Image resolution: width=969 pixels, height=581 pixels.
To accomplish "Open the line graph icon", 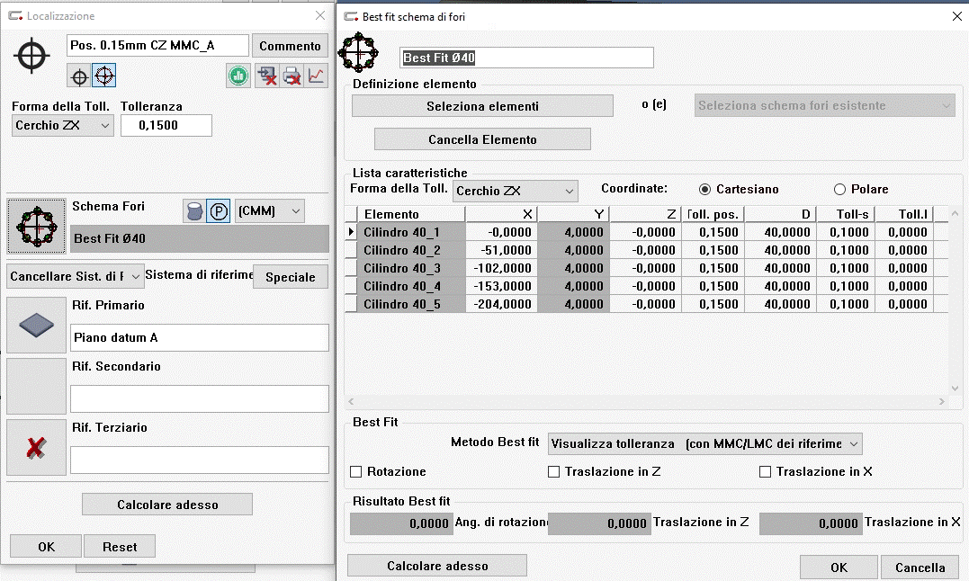I will click(x=316, y=76).
